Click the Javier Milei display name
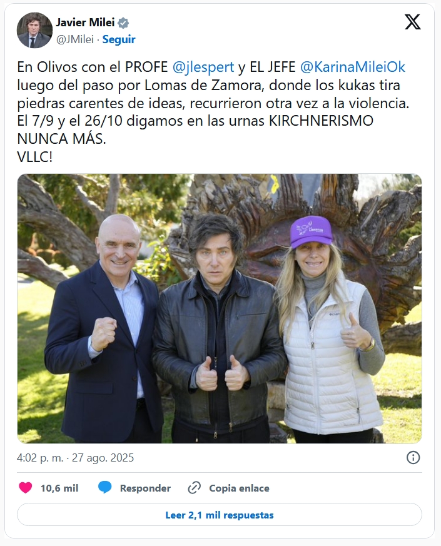 (85, 23)
